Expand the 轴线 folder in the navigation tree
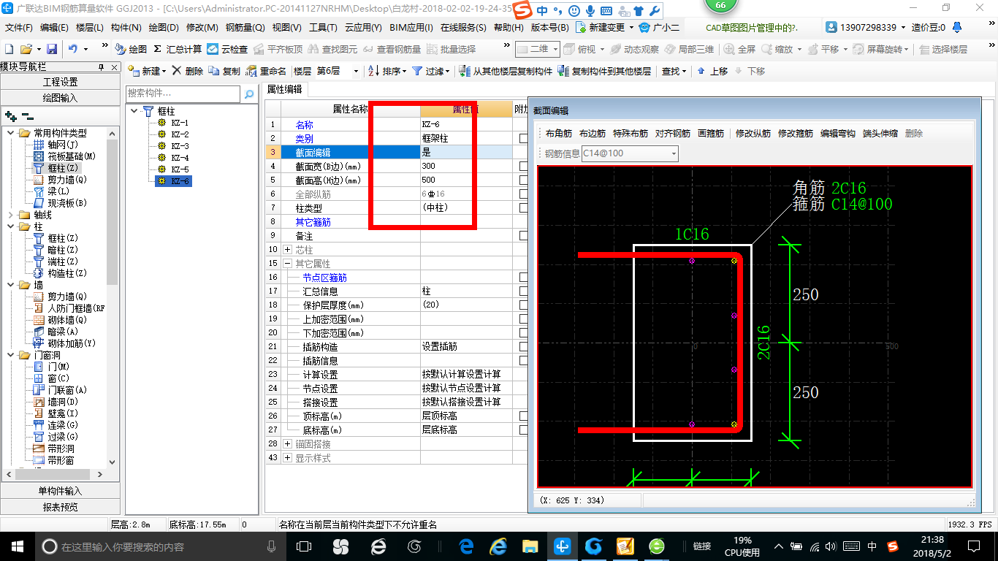998x561 pixels. [10, 215]
